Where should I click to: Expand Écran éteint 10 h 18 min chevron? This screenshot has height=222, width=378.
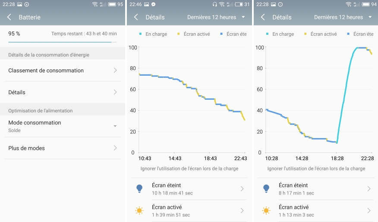(242, 189)
